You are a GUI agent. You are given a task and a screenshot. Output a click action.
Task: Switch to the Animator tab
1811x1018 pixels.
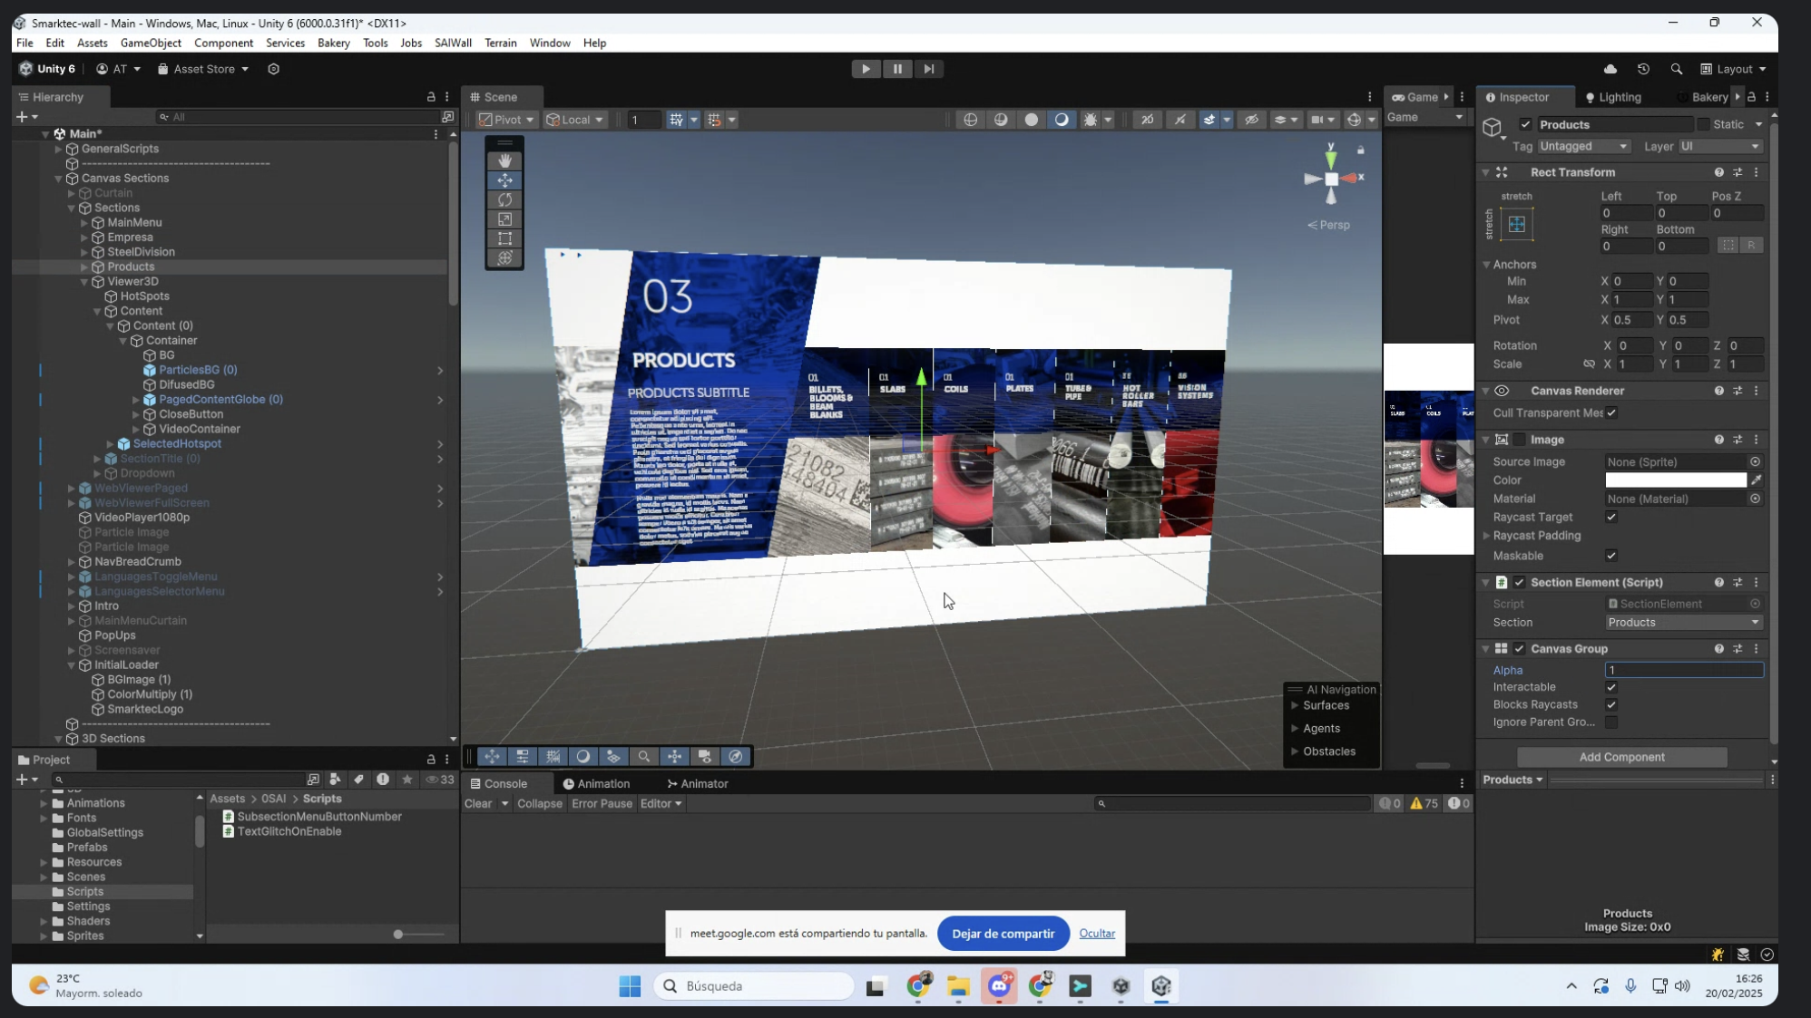(x=697, y=784)
